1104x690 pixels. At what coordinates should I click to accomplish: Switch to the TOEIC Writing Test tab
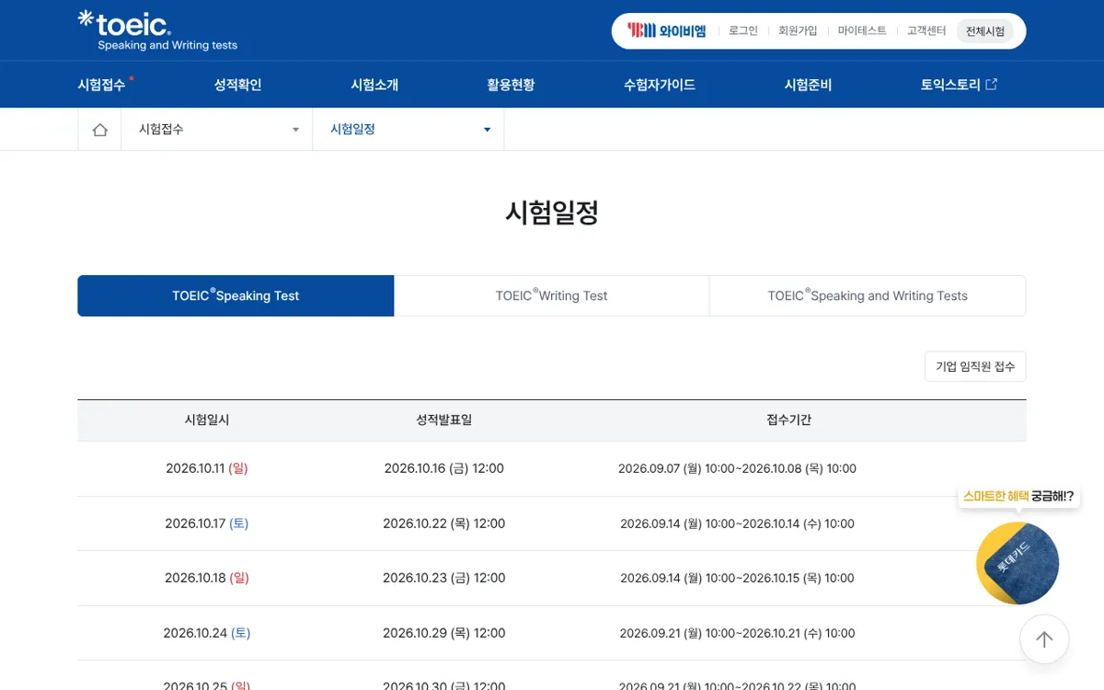pos(552,295)
